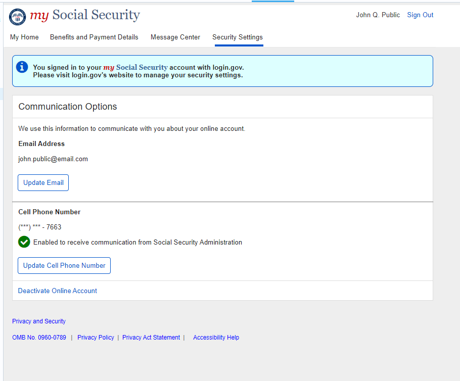View the Privacy Act Statement link
Image resolution: width=460 pixels, height=381 pixels.
tap(151, 338)
